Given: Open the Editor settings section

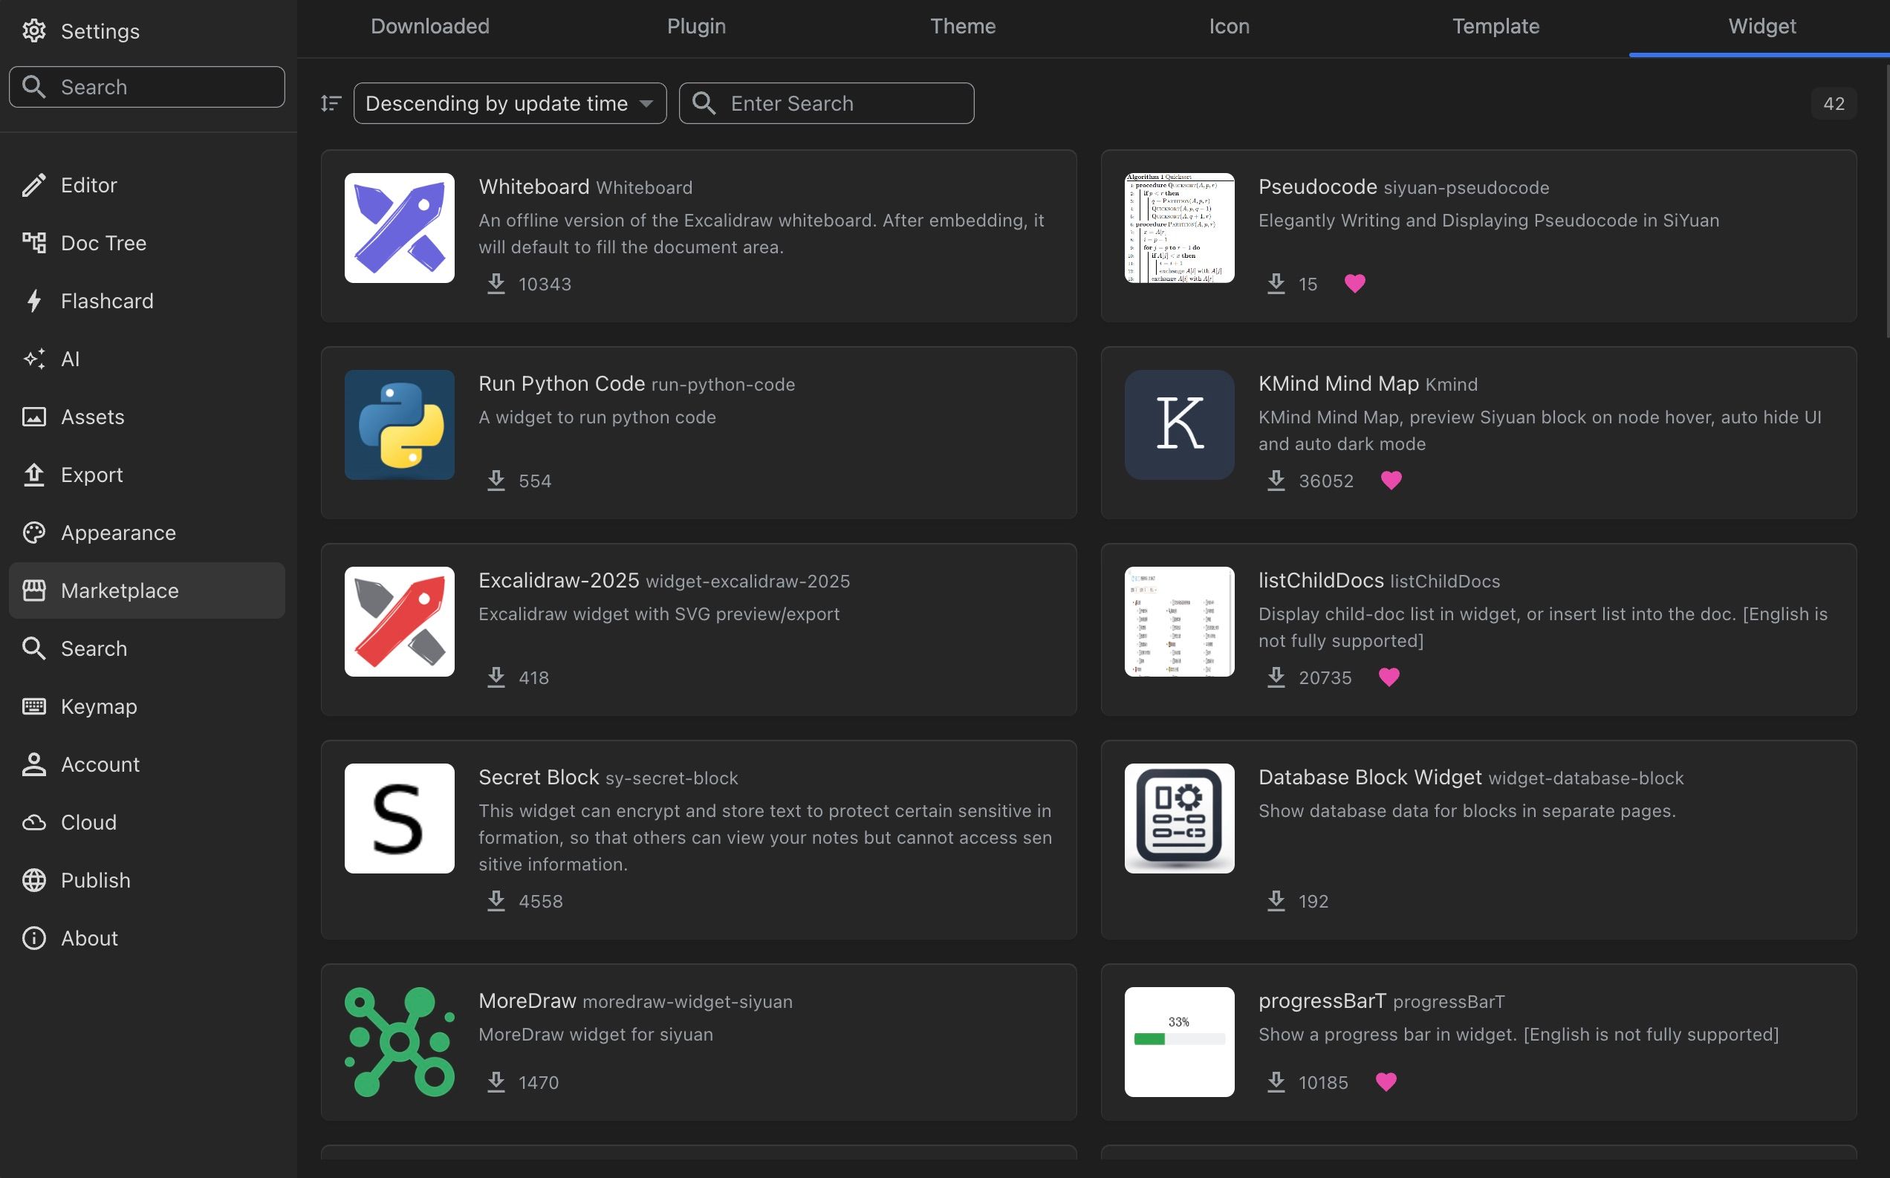Looking at the screenshot, I should 146,185.
